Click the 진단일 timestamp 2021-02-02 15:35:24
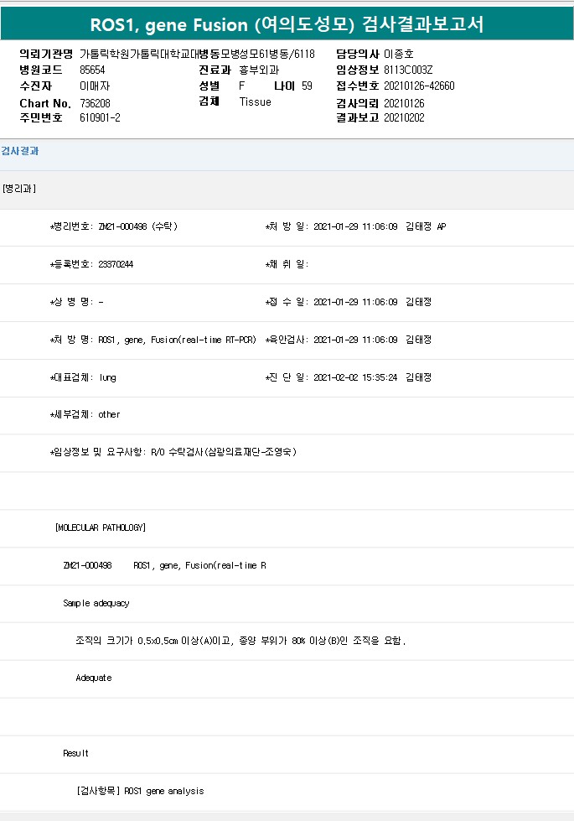Screen dimensions: 574x821 click(354, 377)
